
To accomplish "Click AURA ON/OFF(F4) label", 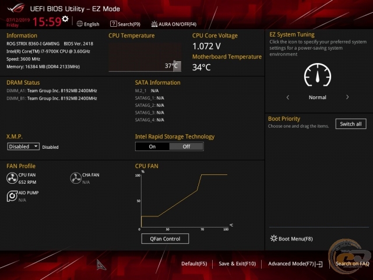I will coord(177,24).
